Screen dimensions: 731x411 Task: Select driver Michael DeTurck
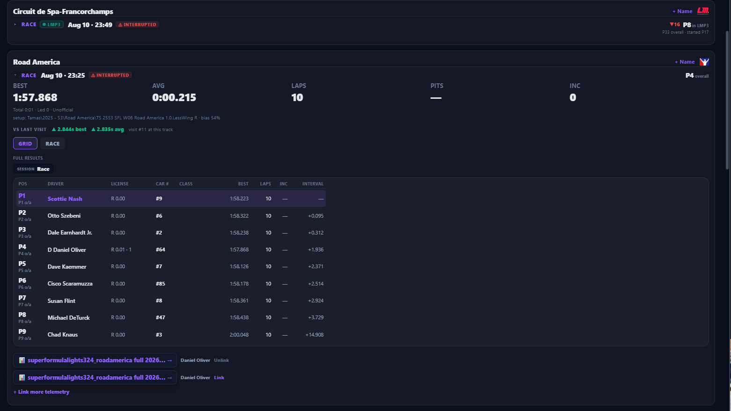tap(69, 318)
